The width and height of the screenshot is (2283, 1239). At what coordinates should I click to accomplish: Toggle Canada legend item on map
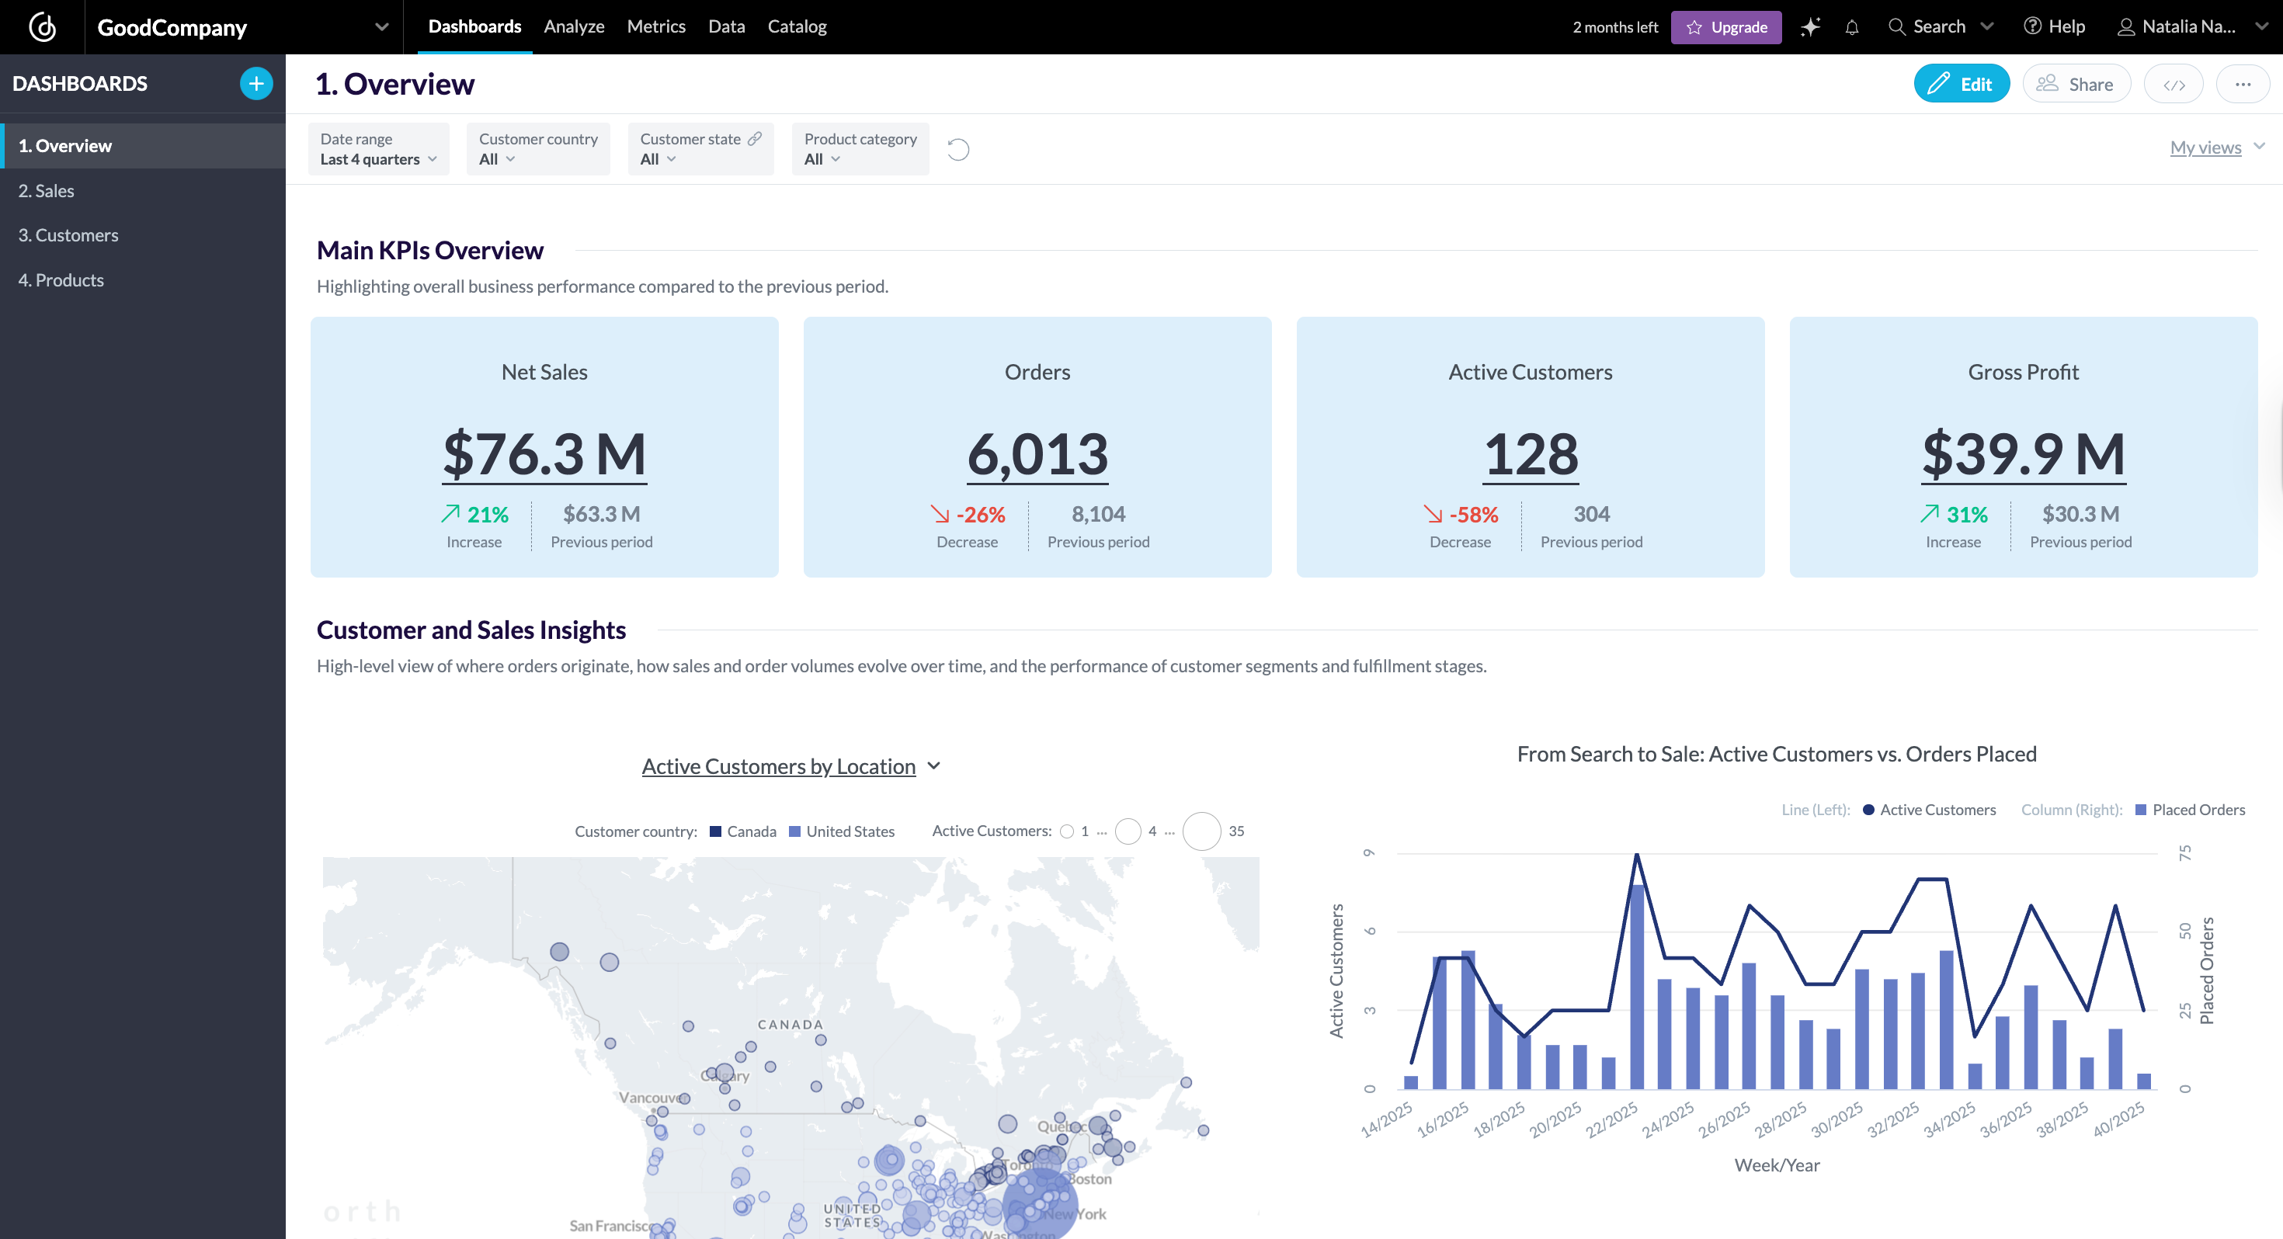pos(750,831)
